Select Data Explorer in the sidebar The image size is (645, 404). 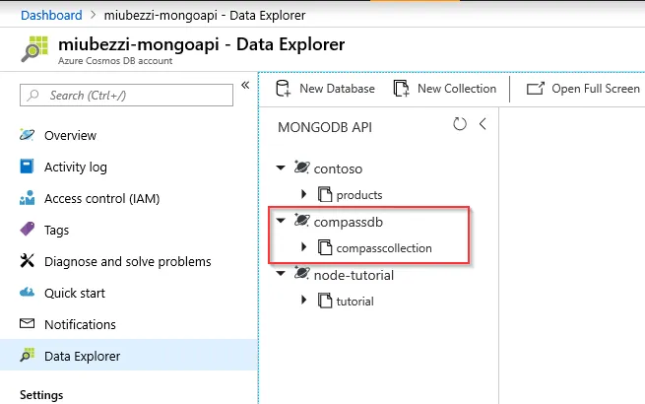point(129,356)
